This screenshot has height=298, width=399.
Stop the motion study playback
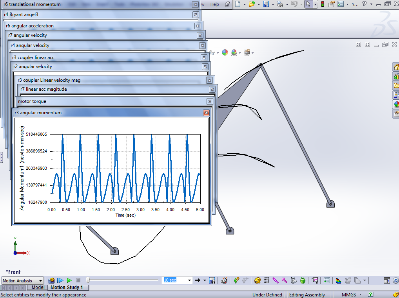78,280
